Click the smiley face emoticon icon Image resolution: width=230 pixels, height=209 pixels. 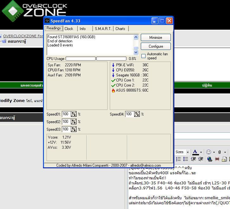[208, 152]
